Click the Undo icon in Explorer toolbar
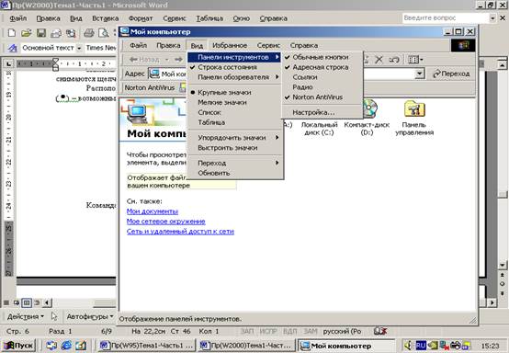509x353 pixels. pos(394,60)
